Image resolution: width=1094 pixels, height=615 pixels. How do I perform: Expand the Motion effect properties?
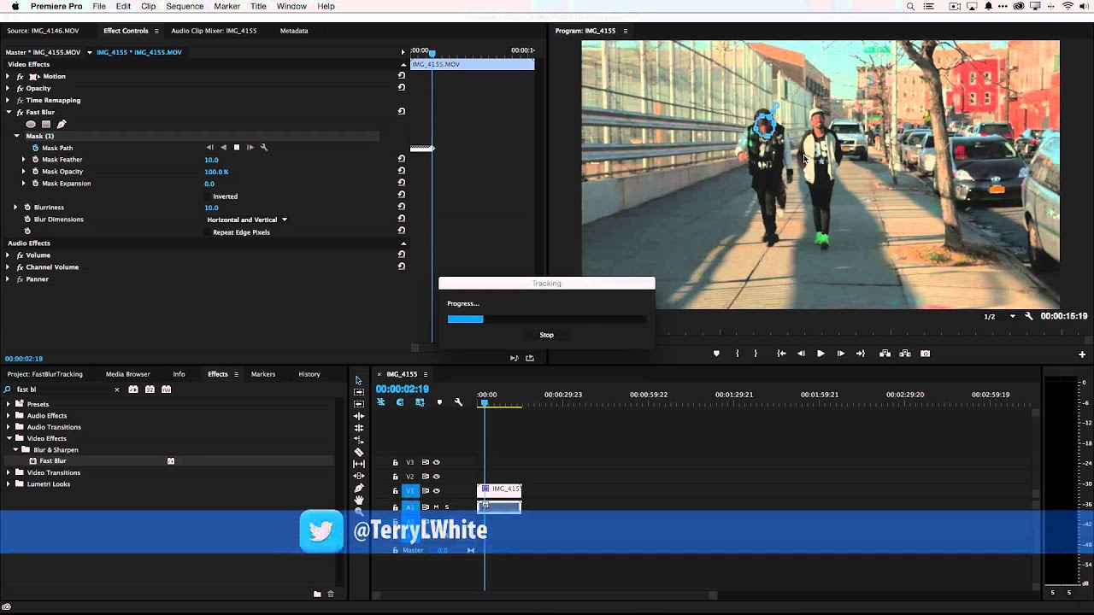8,76
